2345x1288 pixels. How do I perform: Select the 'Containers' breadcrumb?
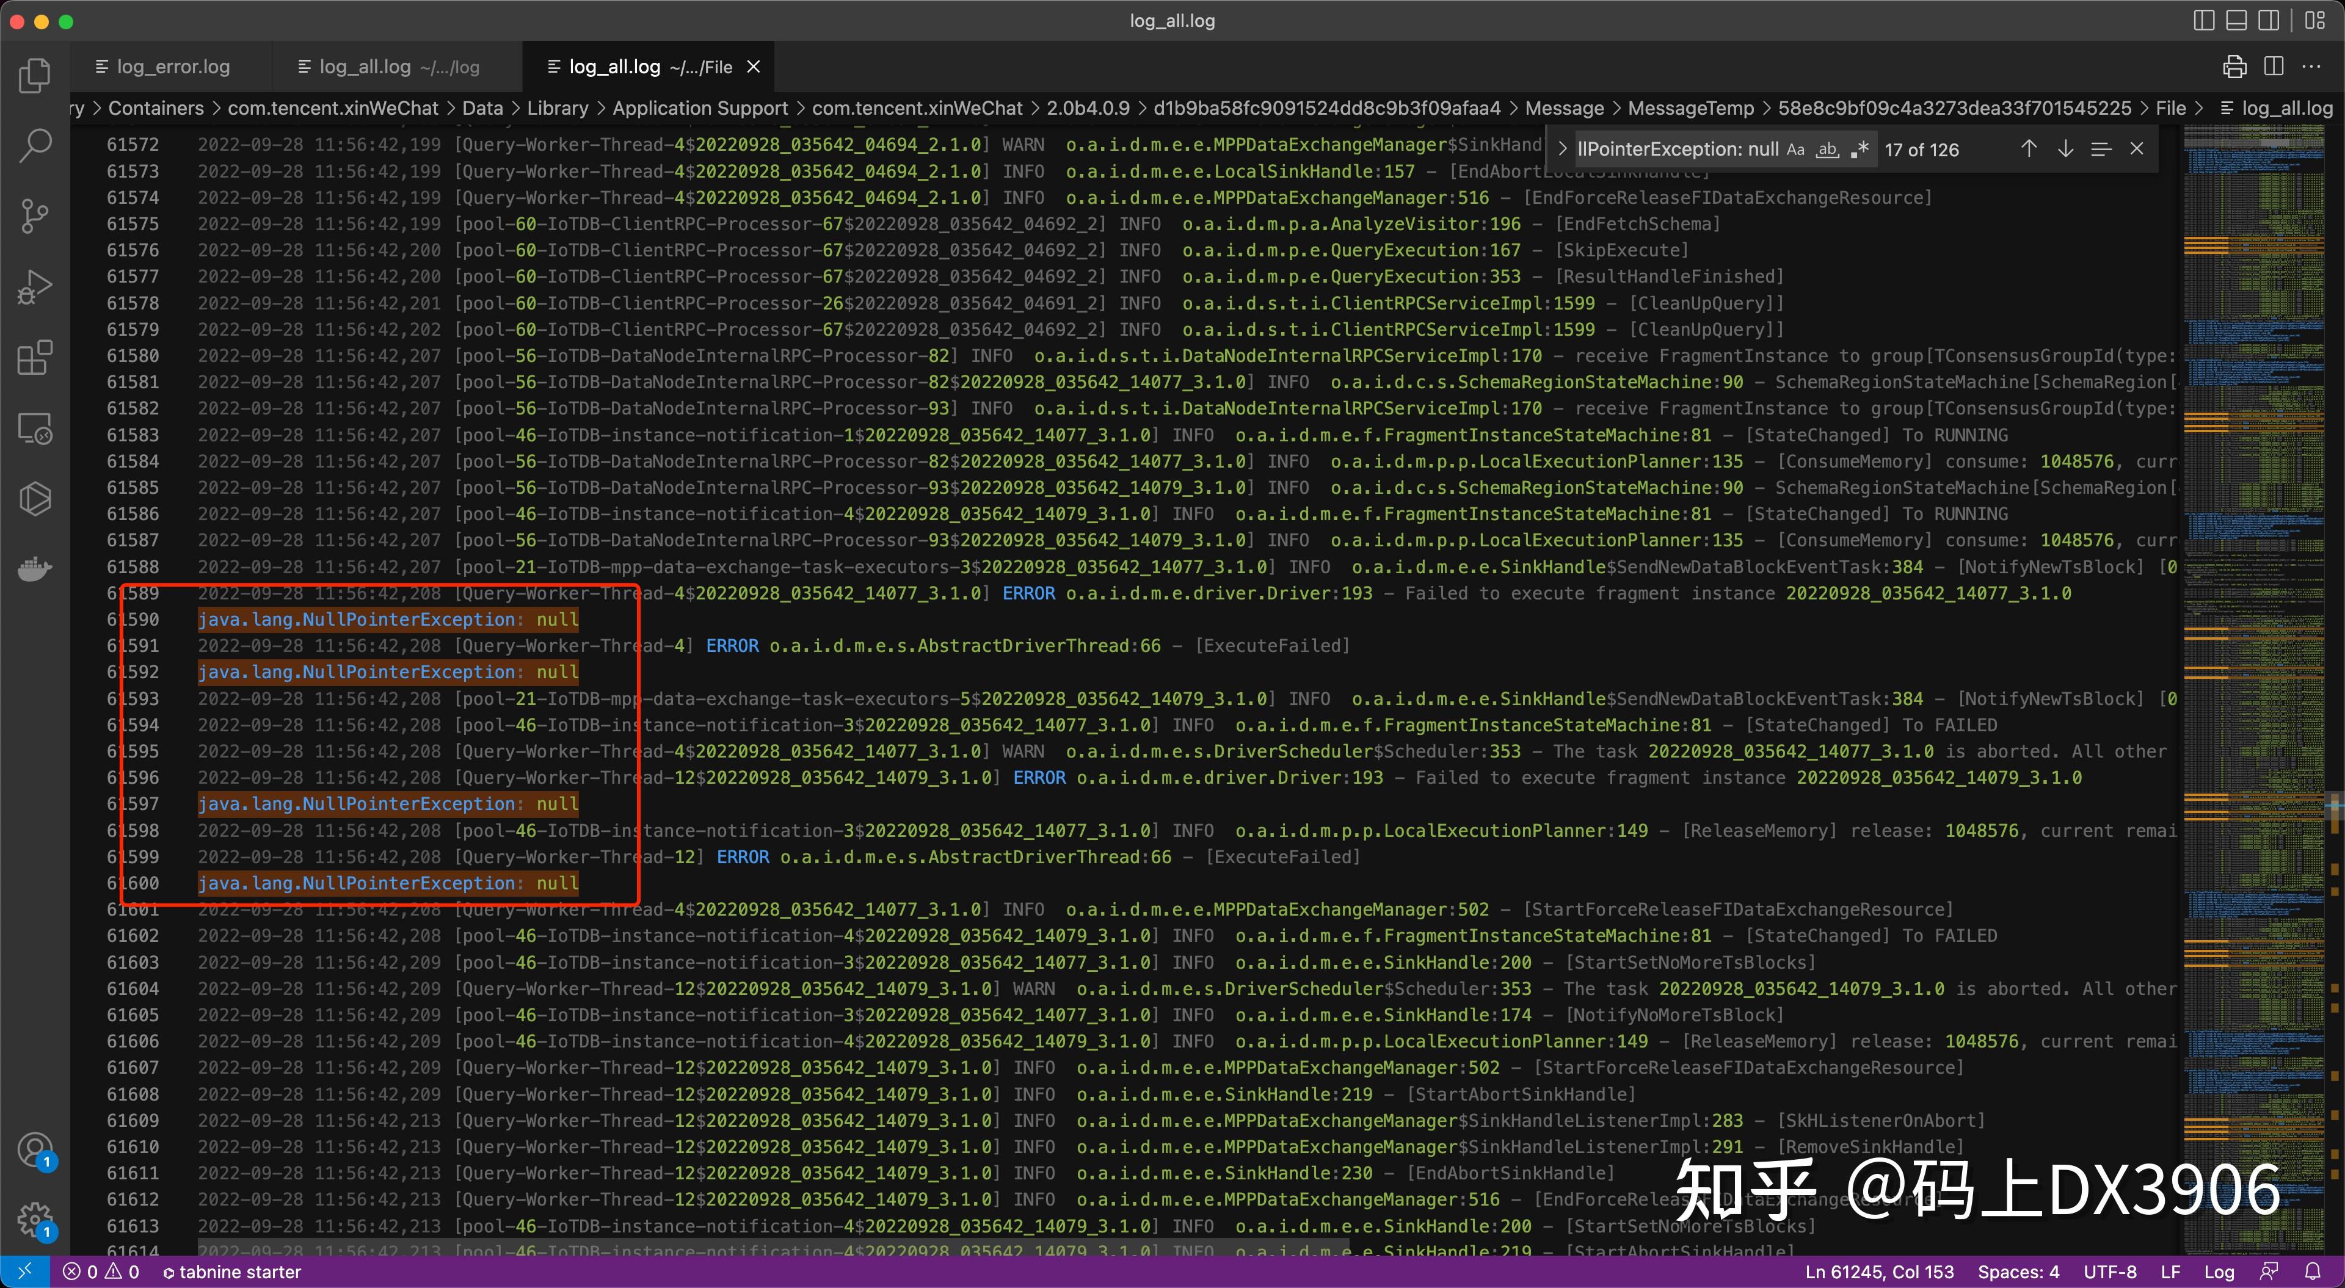tap(156, 108)
